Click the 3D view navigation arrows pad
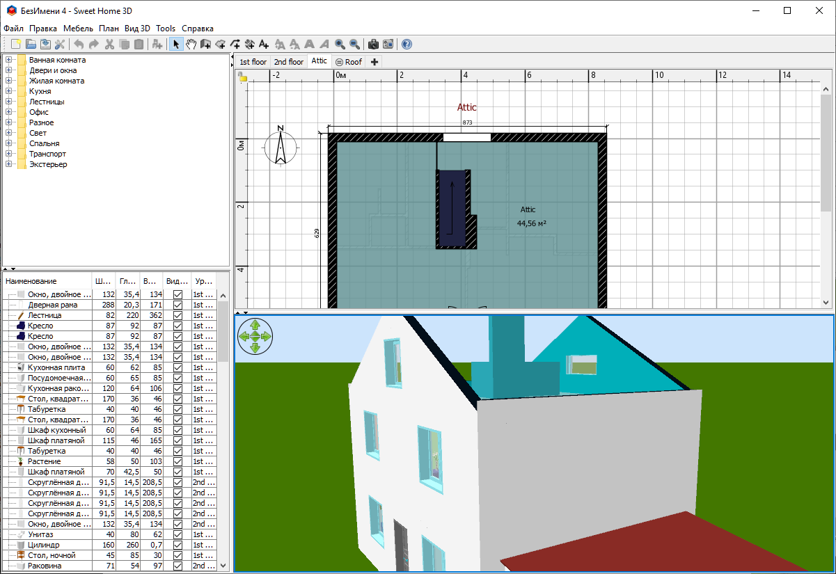The width and height of the screenshot is (836, 574). [x=255, y=337]
